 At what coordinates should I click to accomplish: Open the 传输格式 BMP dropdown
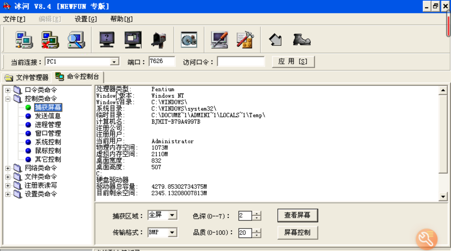pyautogui.click(x=172, y=233)
